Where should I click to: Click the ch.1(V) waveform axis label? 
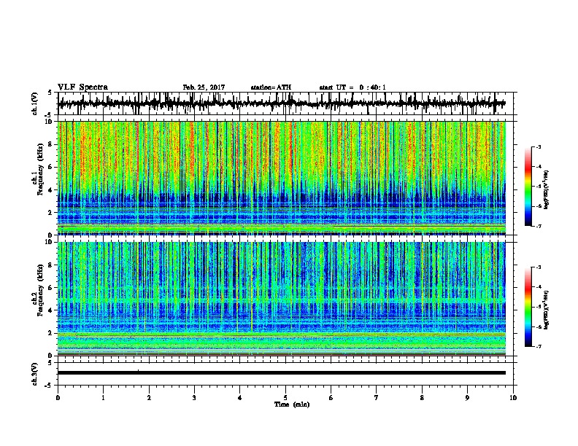coord(35,103)
